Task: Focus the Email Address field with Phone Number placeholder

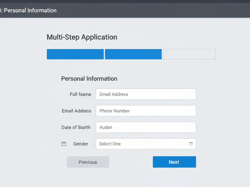Action: click(146, 111)
